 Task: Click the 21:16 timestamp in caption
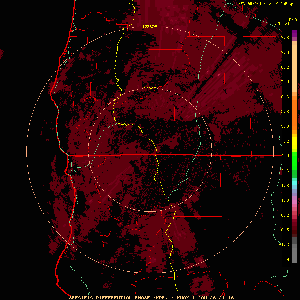click(x=227, y=298)
